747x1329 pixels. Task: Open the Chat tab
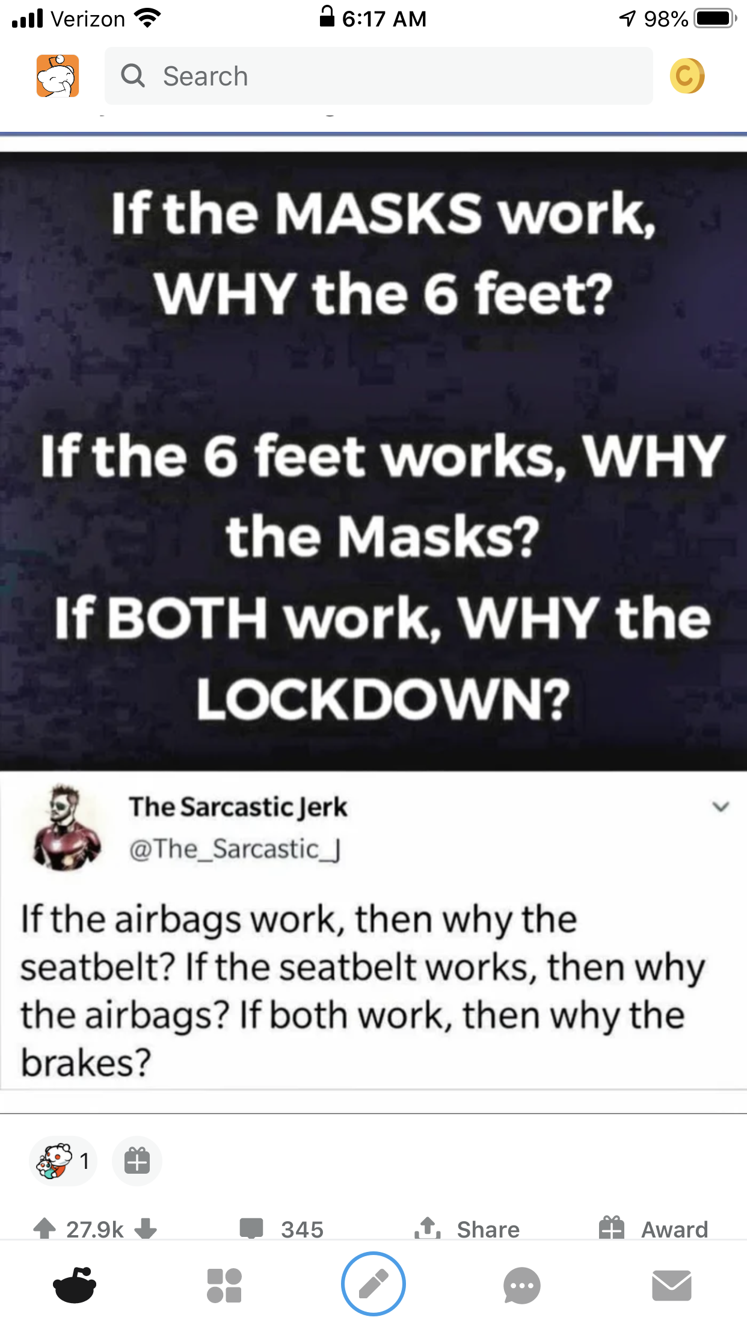point(522,1286)
